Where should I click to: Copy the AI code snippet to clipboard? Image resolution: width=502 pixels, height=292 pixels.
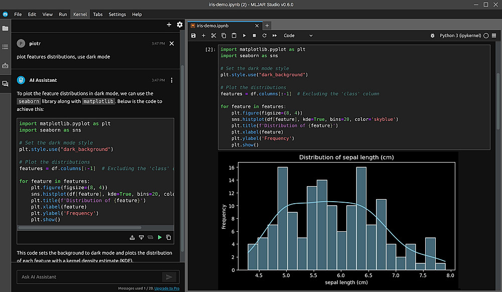coord(169,237)
